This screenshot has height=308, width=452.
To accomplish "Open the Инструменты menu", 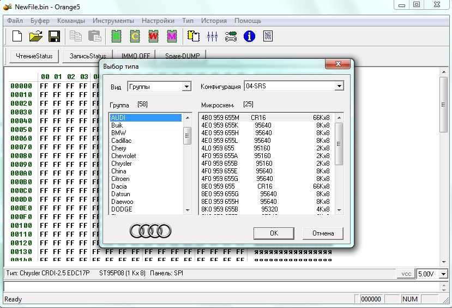I will 113,21.
